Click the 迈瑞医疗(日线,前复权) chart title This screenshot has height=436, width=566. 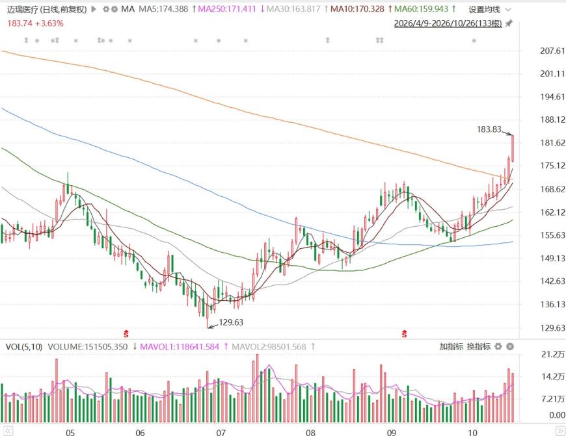pos(47,9)
